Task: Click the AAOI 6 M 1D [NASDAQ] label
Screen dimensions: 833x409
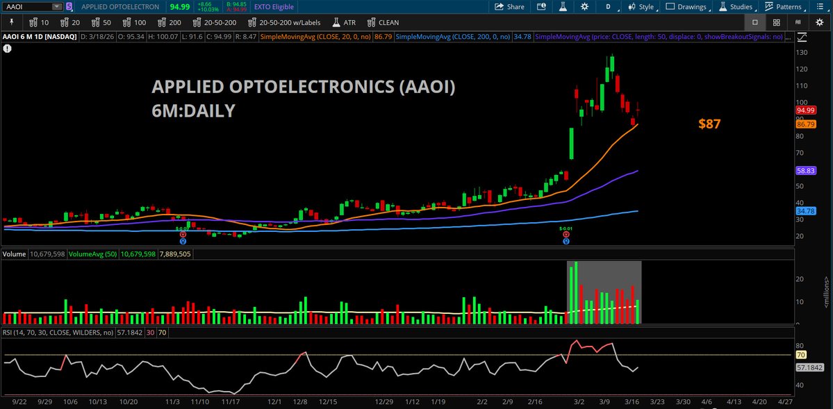Action: [x=40, y=37]
